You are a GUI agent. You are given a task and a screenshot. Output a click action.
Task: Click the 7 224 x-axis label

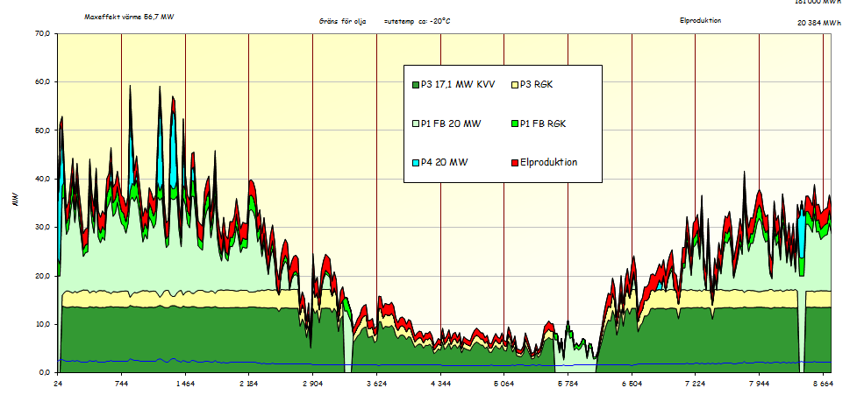[696, 384]
